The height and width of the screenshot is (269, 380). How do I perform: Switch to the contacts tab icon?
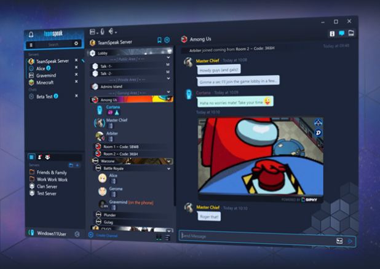[x=40, y=157]
